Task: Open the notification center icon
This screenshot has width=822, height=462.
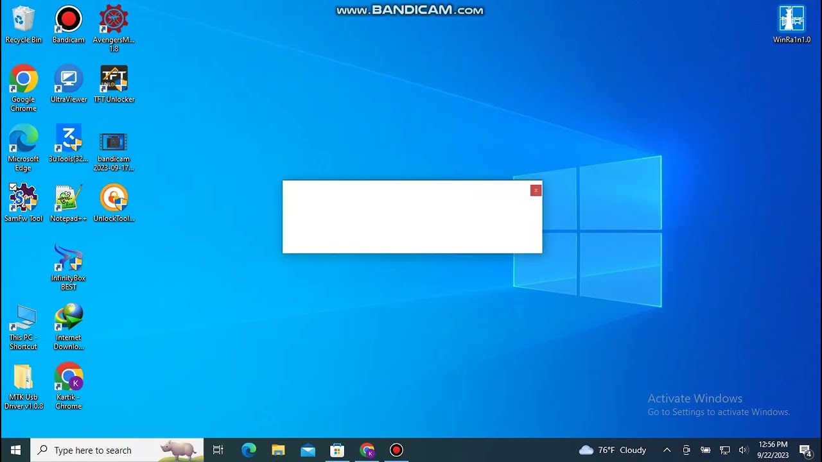Action: [x=805, y=450]
